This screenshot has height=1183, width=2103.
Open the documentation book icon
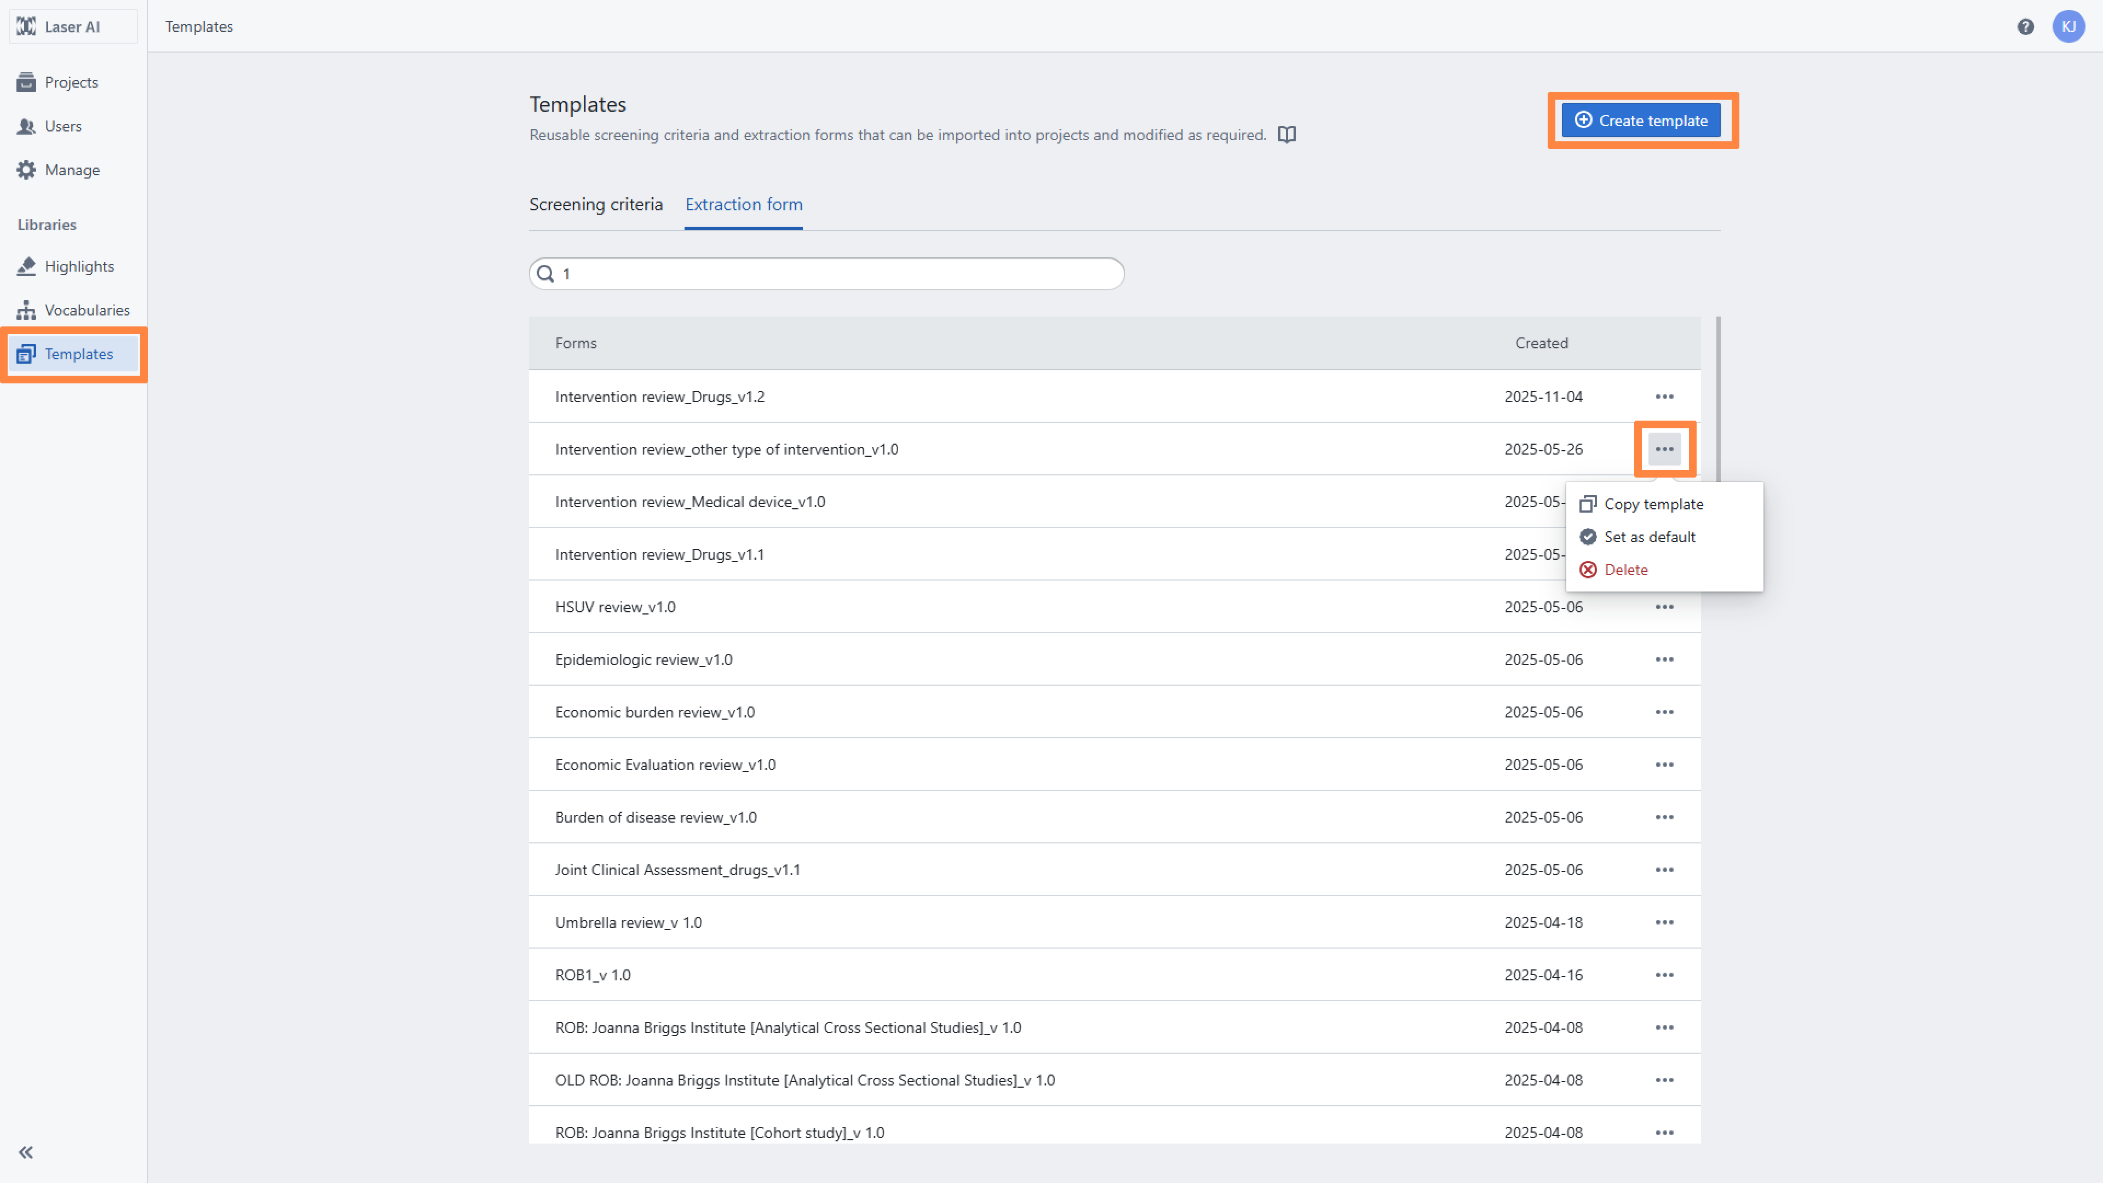tap(1286, 135)
